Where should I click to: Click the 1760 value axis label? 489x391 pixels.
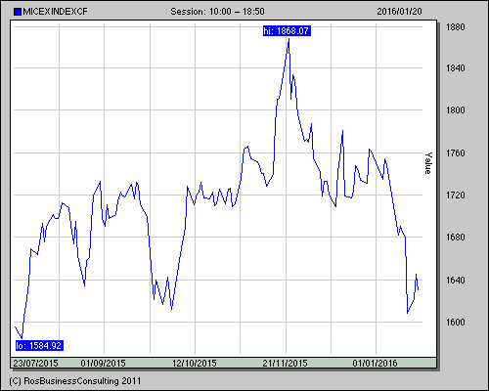456,153
